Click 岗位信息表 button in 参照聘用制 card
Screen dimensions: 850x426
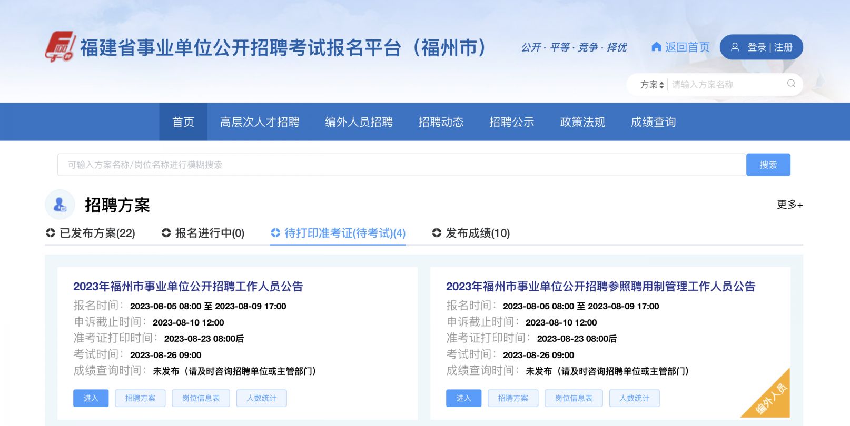(x=574, y=398)
